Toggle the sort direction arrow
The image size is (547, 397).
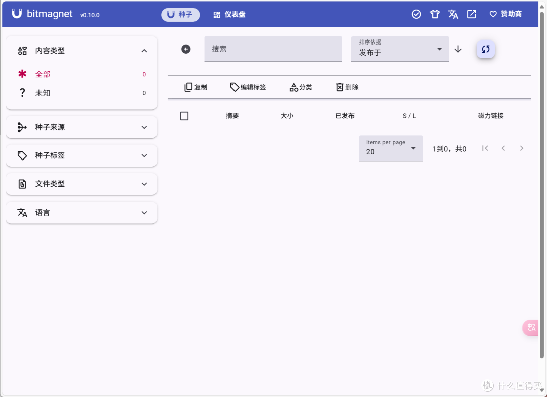pyautogui.click(x=458, y=49)
